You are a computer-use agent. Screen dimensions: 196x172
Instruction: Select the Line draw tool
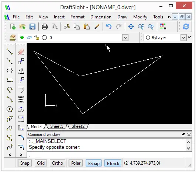pos(10,52)
